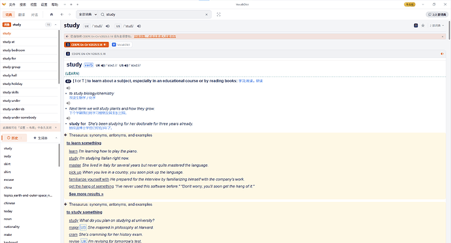Open the new tab plus button
Viewport: 451px width, 243px height.
click(78, 5)
